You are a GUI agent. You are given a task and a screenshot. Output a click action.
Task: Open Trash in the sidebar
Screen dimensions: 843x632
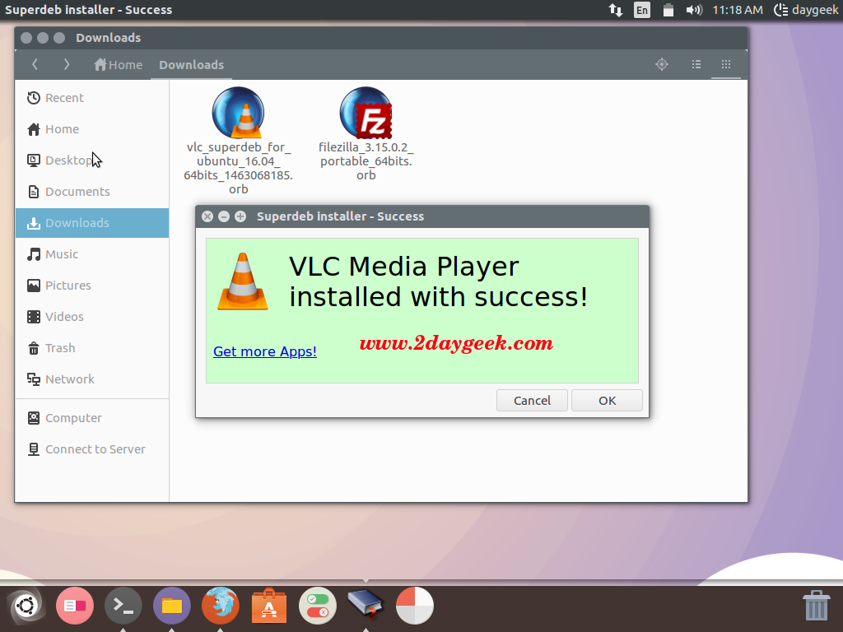point(92,348)
